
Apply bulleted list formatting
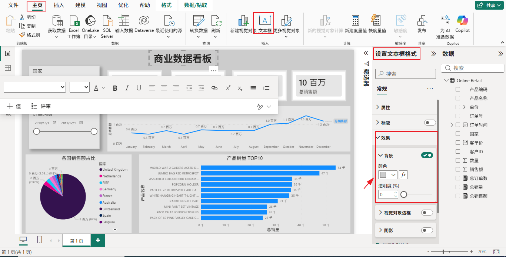pyautogui.click(x=253, y=88)
